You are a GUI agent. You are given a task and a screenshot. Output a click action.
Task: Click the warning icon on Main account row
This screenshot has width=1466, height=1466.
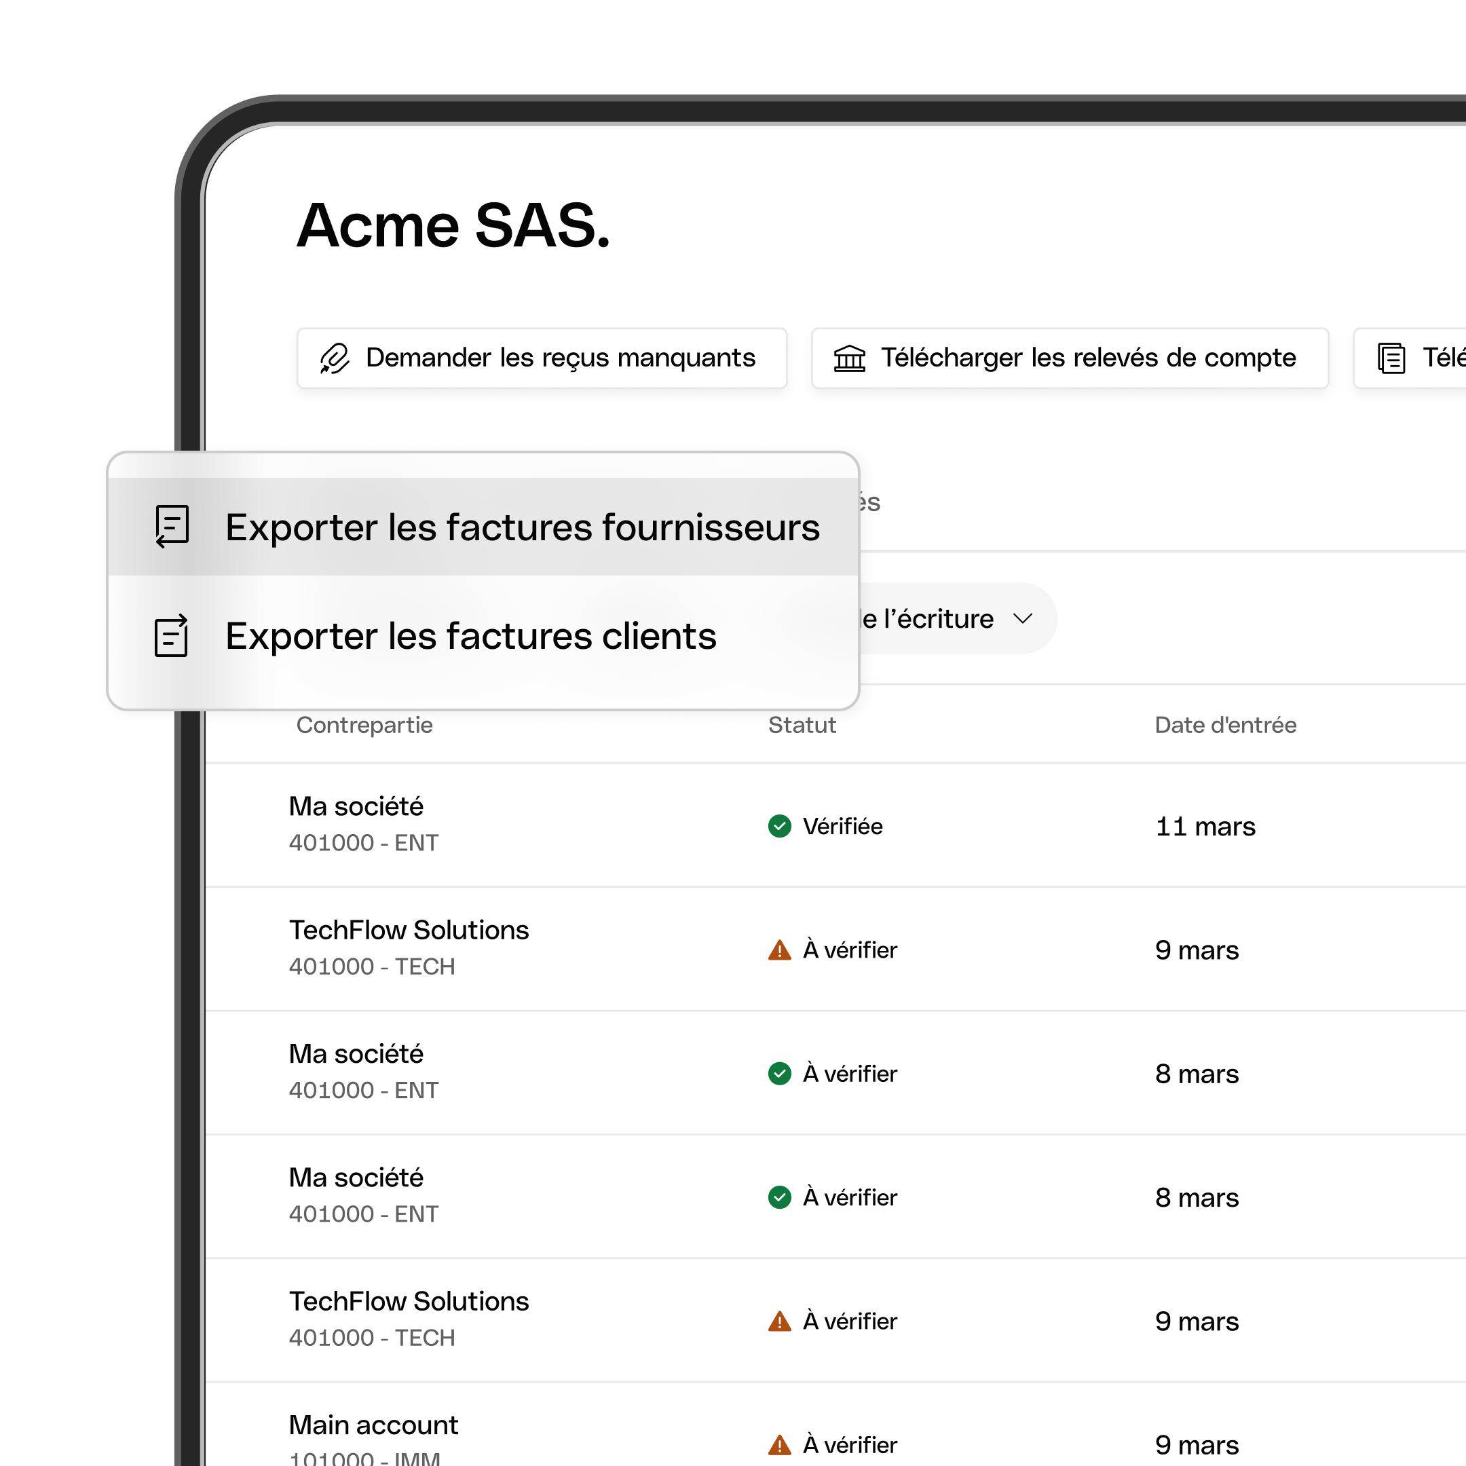coord(779,1444)
